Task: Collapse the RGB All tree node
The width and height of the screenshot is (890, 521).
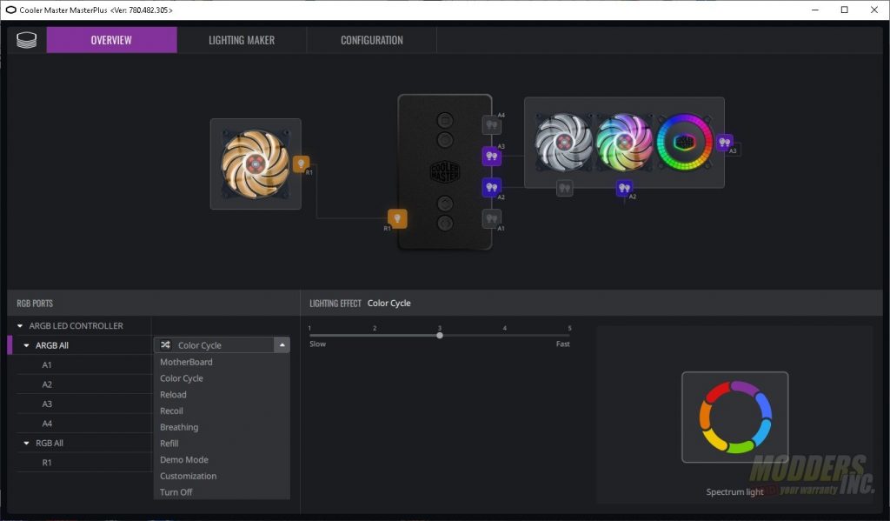Action: click(26, 444)
